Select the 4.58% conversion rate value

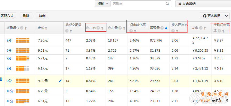[x=134, y=101]
